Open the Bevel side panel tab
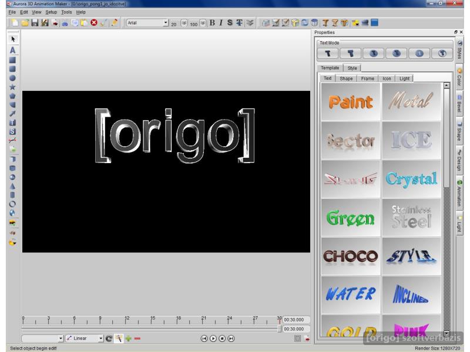The width and height of the screenshot is (470, 352). [459, 104]
